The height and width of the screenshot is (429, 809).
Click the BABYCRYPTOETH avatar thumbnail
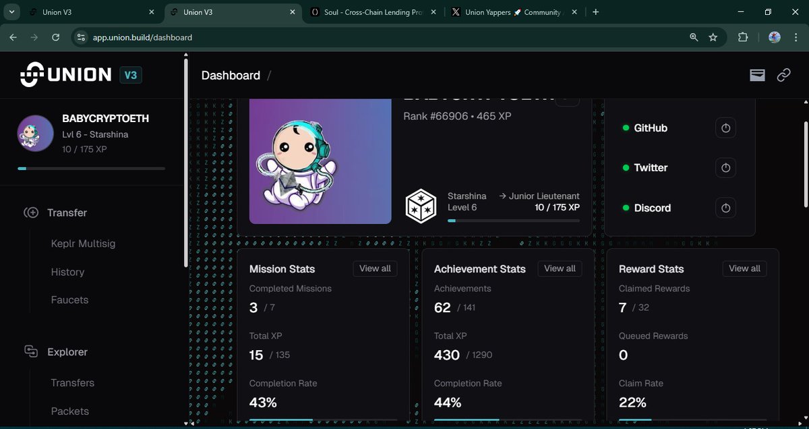click(34, 133)
